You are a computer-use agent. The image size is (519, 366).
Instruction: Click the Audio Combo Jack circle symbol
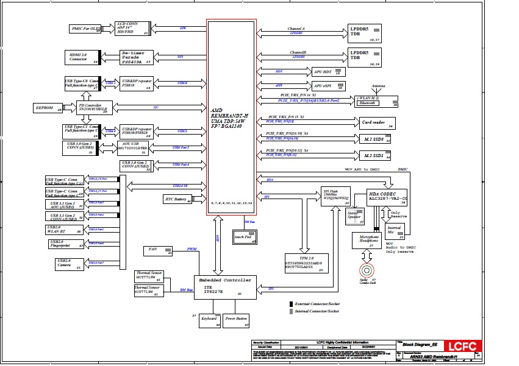[367, 270]
